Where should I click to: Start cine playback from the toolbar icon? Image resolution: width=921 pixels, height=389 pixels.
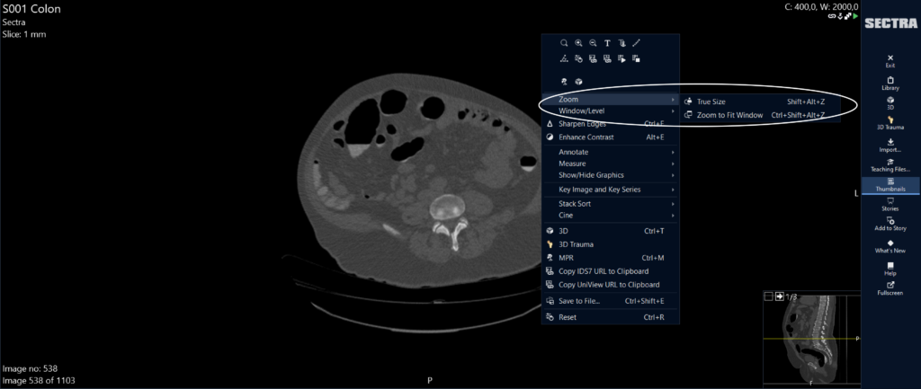(621, 58)
